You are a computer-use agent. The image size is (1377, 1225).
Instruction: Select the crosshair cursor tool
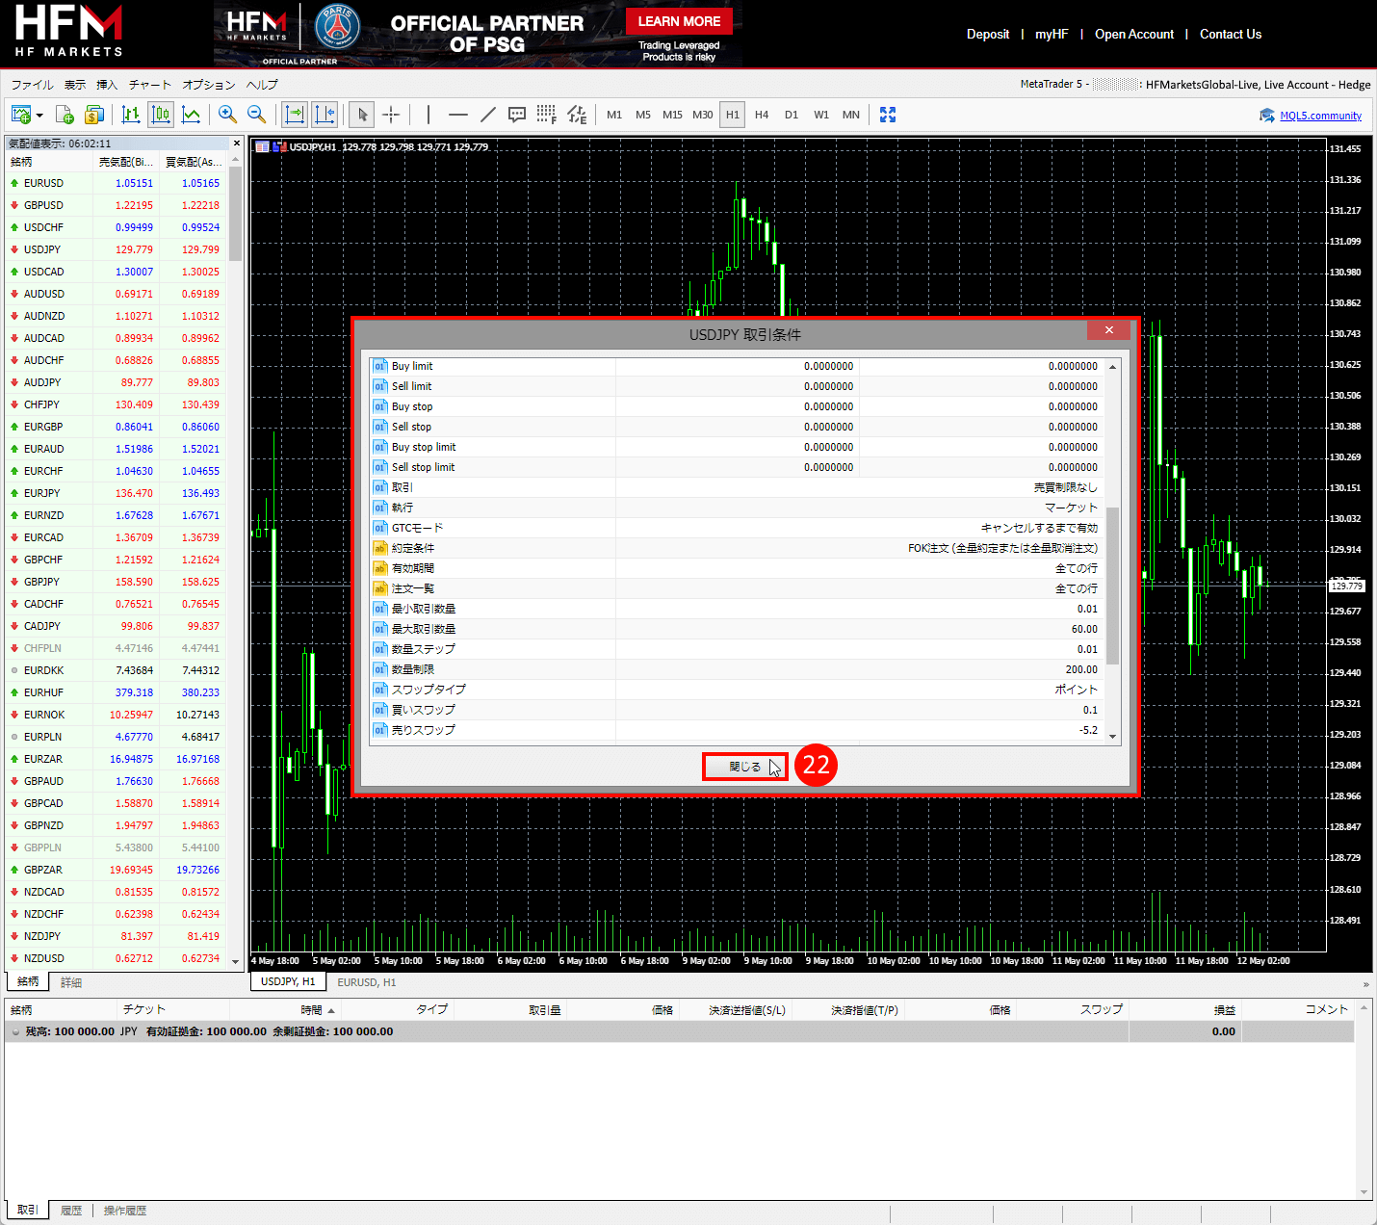coord(391,115)
